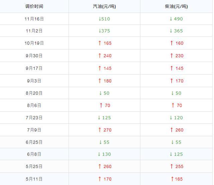The width and height of the screenshot is (214, 185).
Task: Click gasoline value ↓510
Action: point(104,19)
